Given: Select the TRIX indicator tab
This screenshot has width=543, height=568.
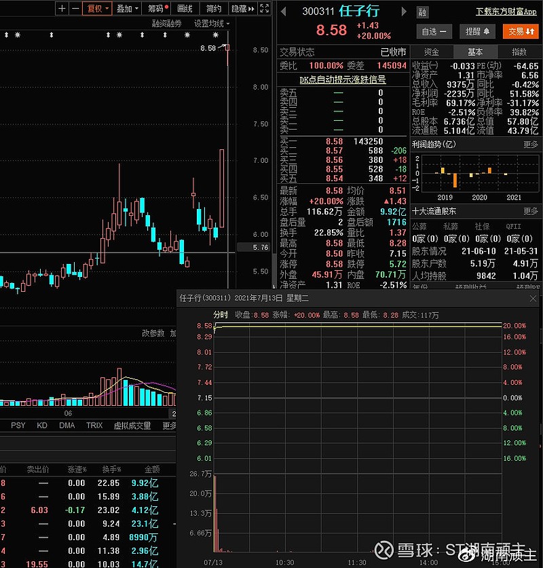Looking at the screenshot, I should coord(94,425).
